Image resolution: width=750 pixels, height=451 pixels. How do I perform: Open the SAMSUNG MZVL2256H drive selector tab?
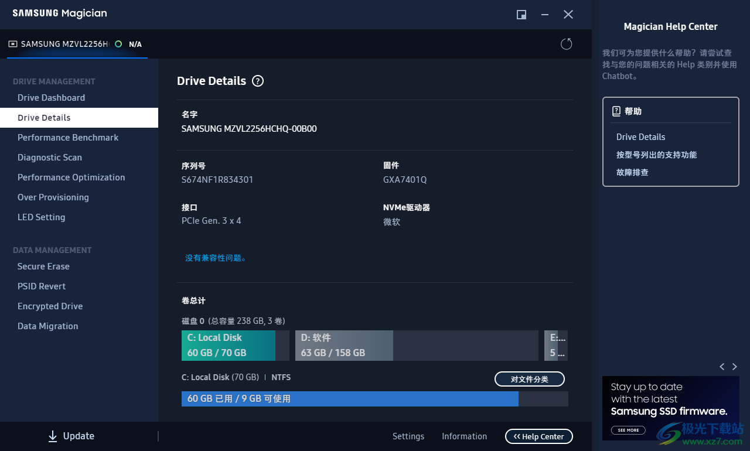[70, 44]
